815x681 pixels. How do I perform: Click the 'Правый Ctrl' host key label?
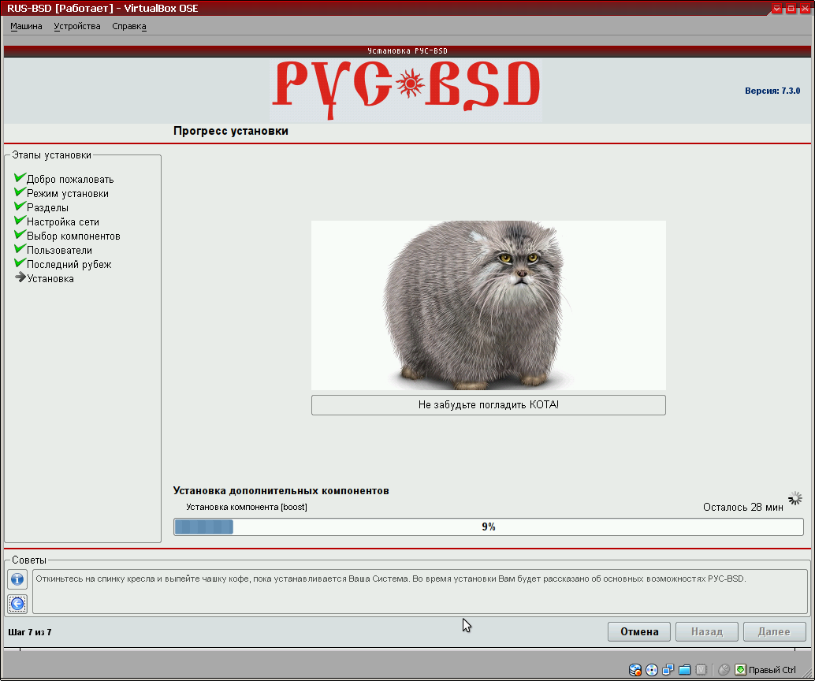(772, 670)
